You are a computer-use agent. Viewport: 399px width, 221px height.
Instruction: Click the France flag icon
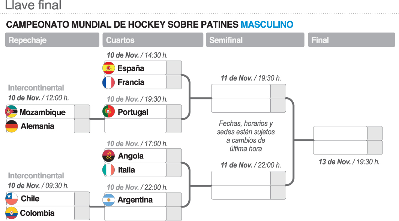(x=109, y=82)
